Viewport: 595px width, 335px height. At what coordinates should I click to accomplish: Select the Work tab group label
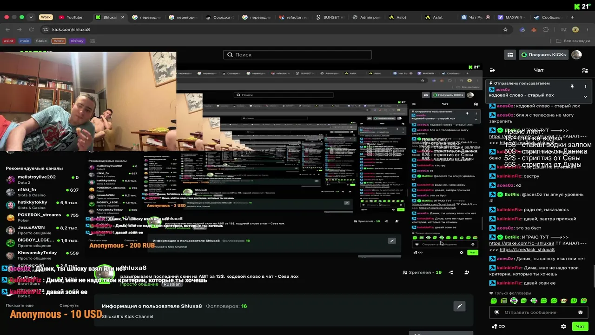coord(46,17)
